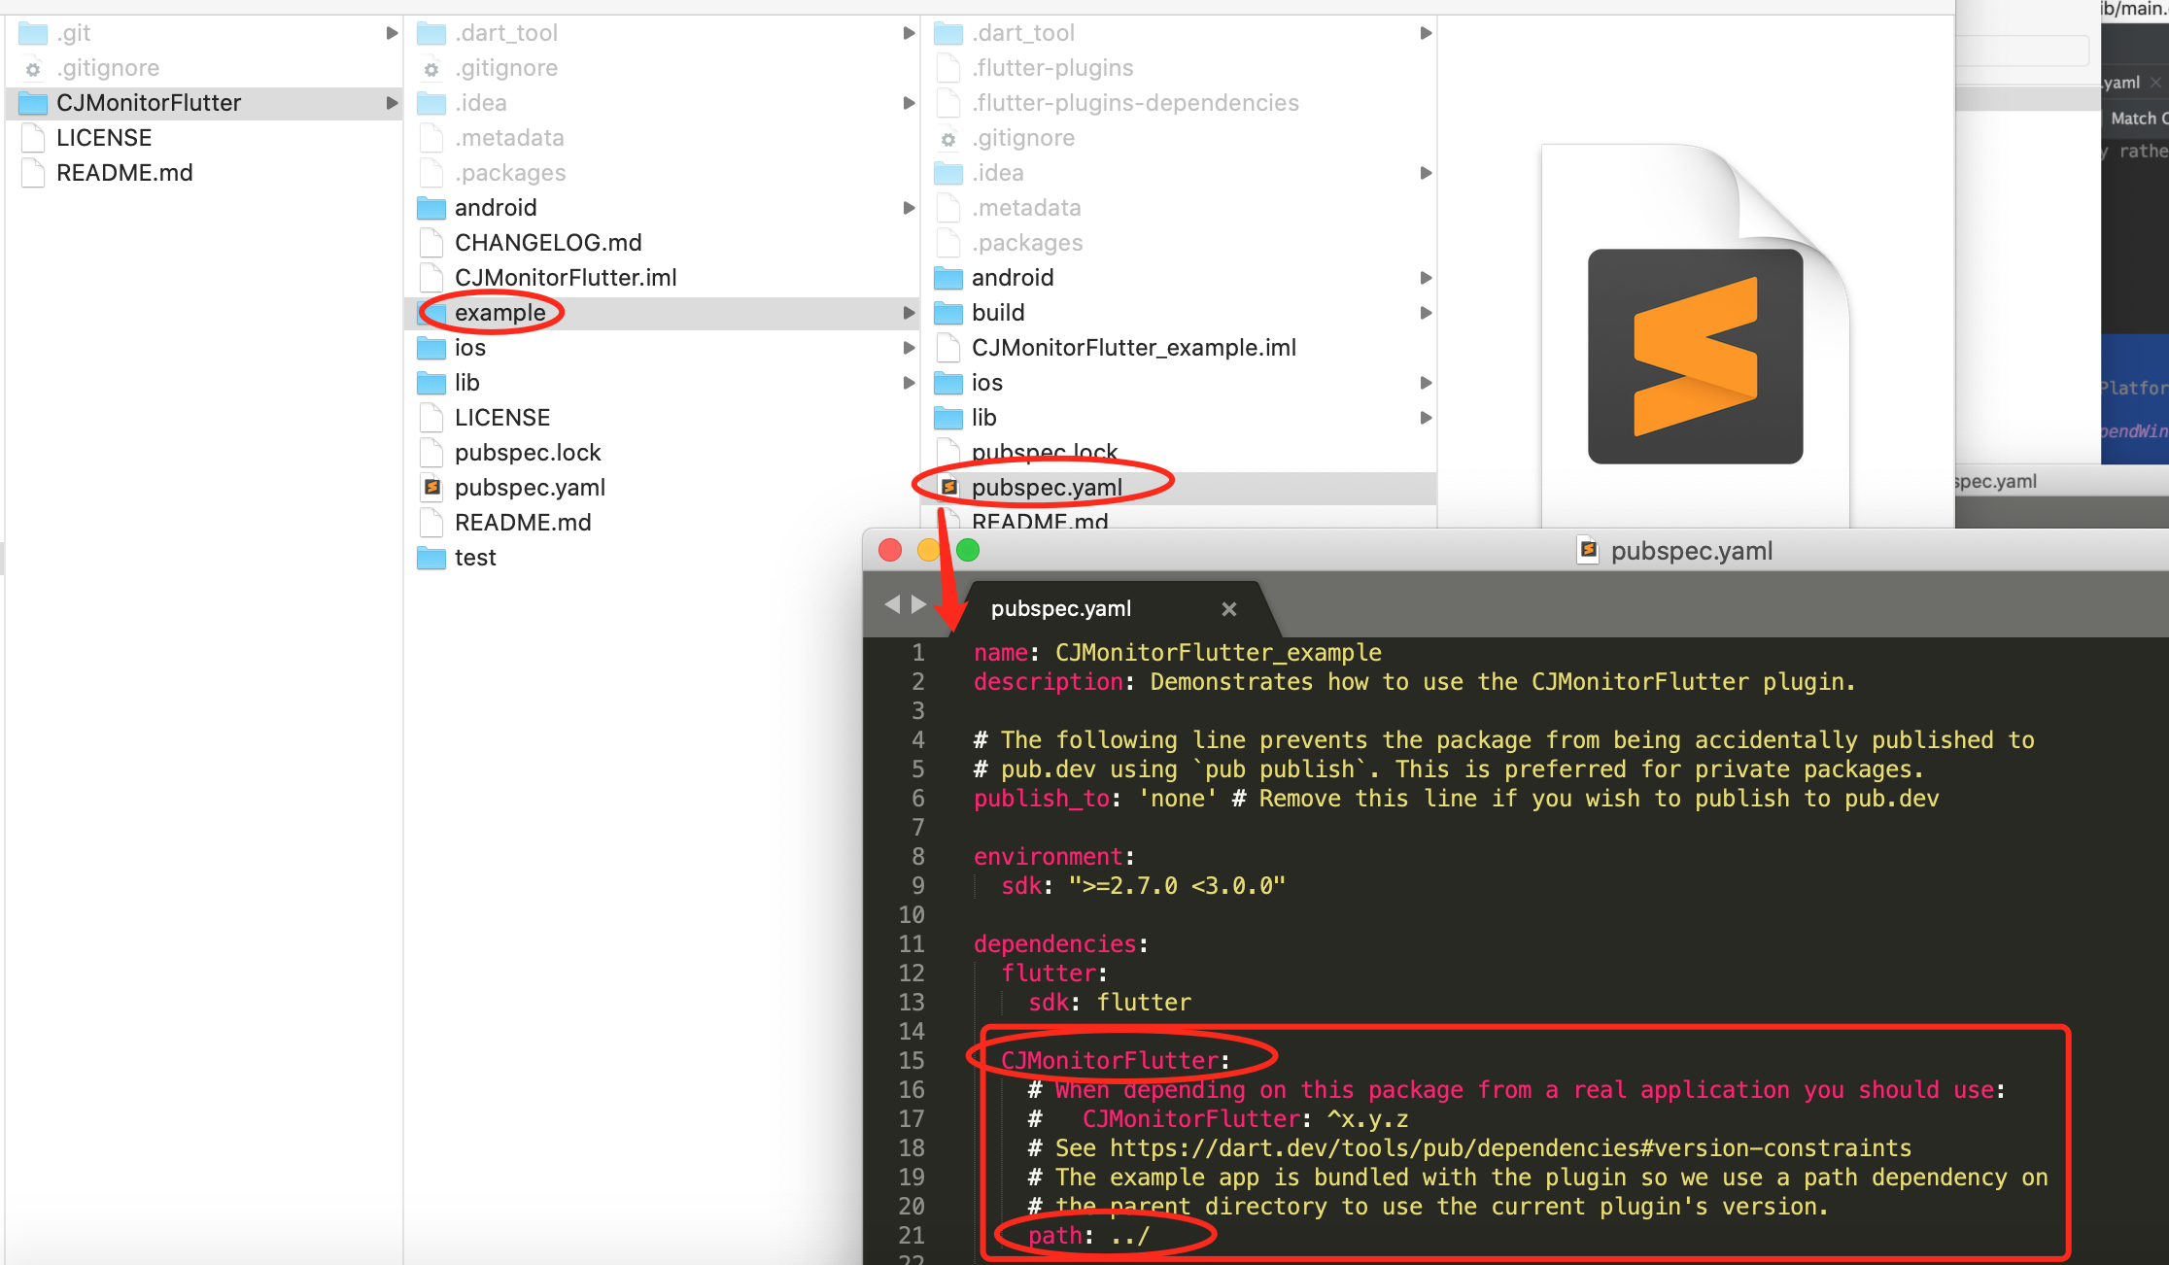
Task: Click line number 10 in the gutter
Action: [912, 915]
